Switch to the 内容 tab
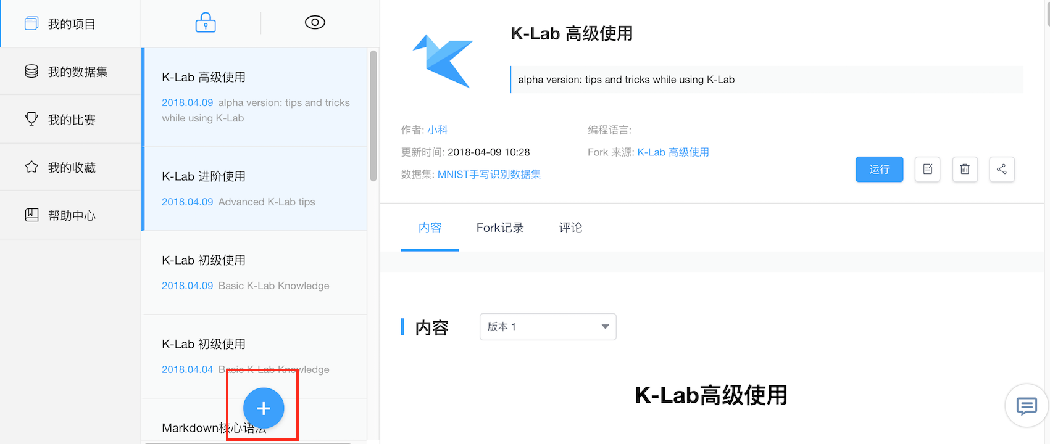The width and height of the screenshot is (1050, 444). click(x=430, y=228)
